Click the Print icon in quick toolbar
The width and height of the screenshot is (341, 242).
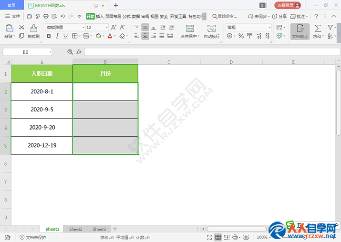pyautogui.click(x=46, y=16)
